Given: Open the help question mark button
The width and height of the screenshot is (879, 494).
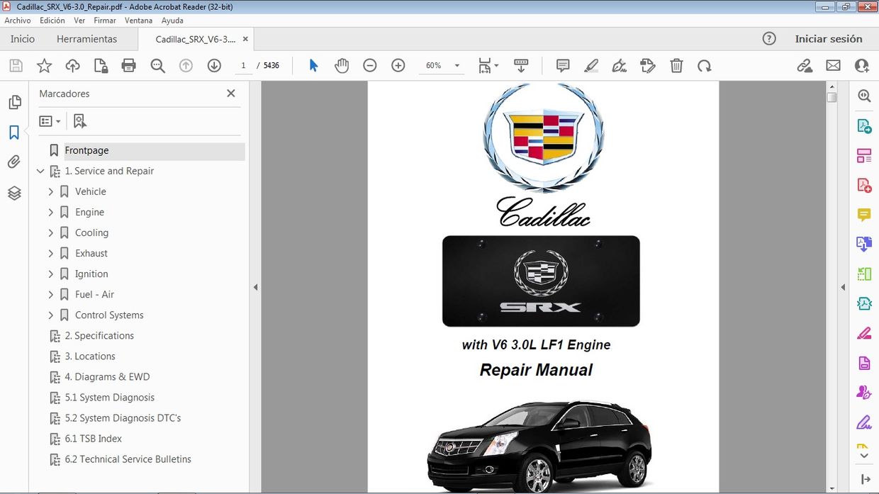Looking at the screenshot, I should click(x=769, y=39).
